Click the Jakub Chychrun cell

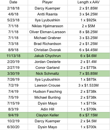pos(48,56)
